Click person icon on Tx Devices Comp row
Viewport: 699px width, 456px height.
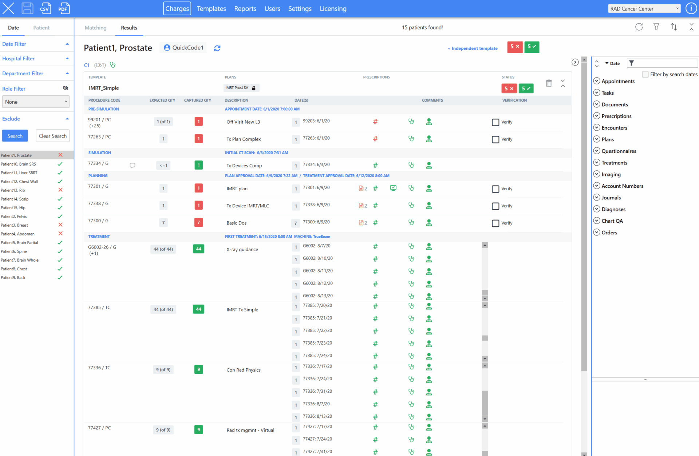coord(429,166)
